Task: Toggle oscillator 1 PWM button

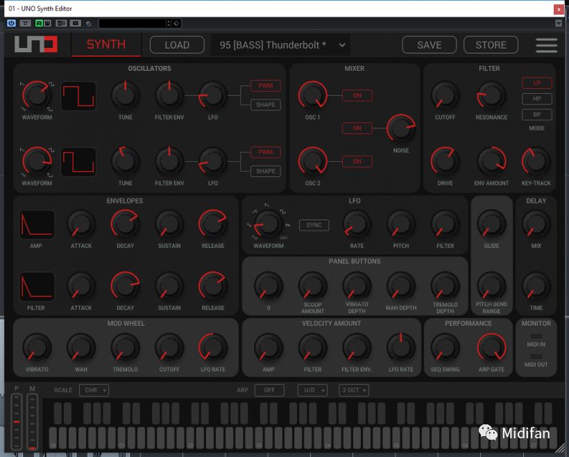Action: click(x=265, y=85)
